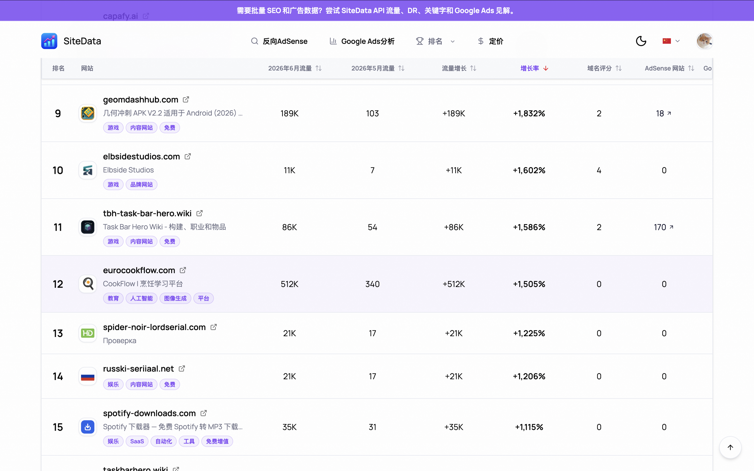This screenshot has width=754, height=471.
Task: Go to the 定价 pricing page
Action: click(490, 41)
